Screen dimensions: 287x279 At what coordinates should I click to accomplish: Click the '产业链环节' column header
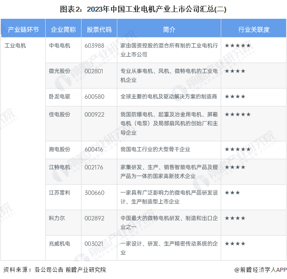point(23,29)
